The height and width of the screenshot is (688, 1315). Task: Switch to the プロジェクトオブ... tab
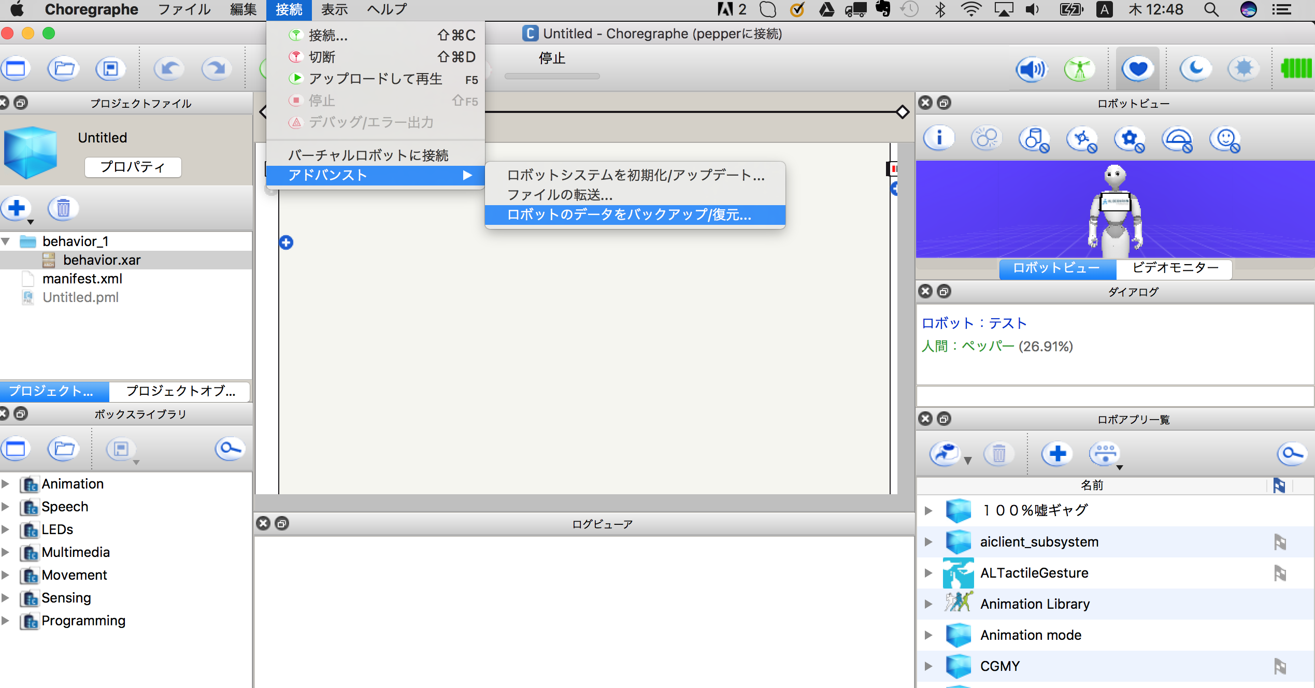click(x=180, y=391)
